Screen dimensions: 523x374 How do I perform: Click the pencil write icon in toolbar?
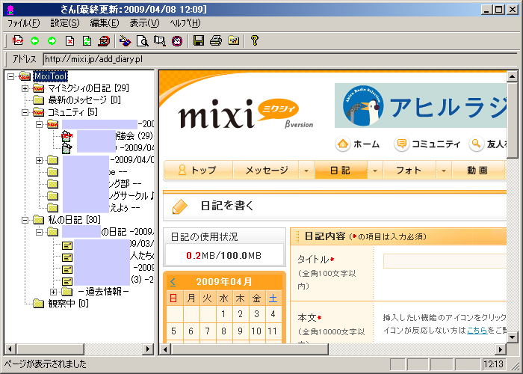coord(125,40)
